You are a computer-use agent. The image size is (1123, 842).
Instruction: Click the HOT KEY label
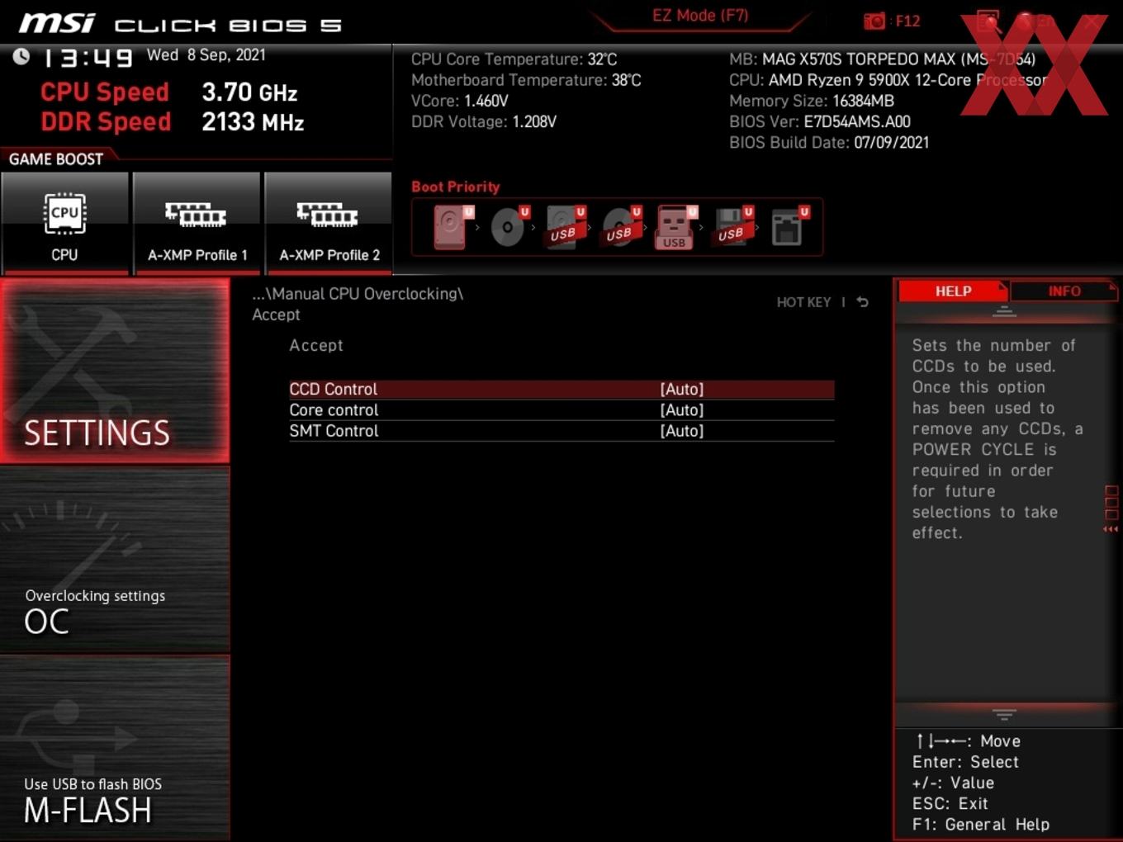(803, 302)
